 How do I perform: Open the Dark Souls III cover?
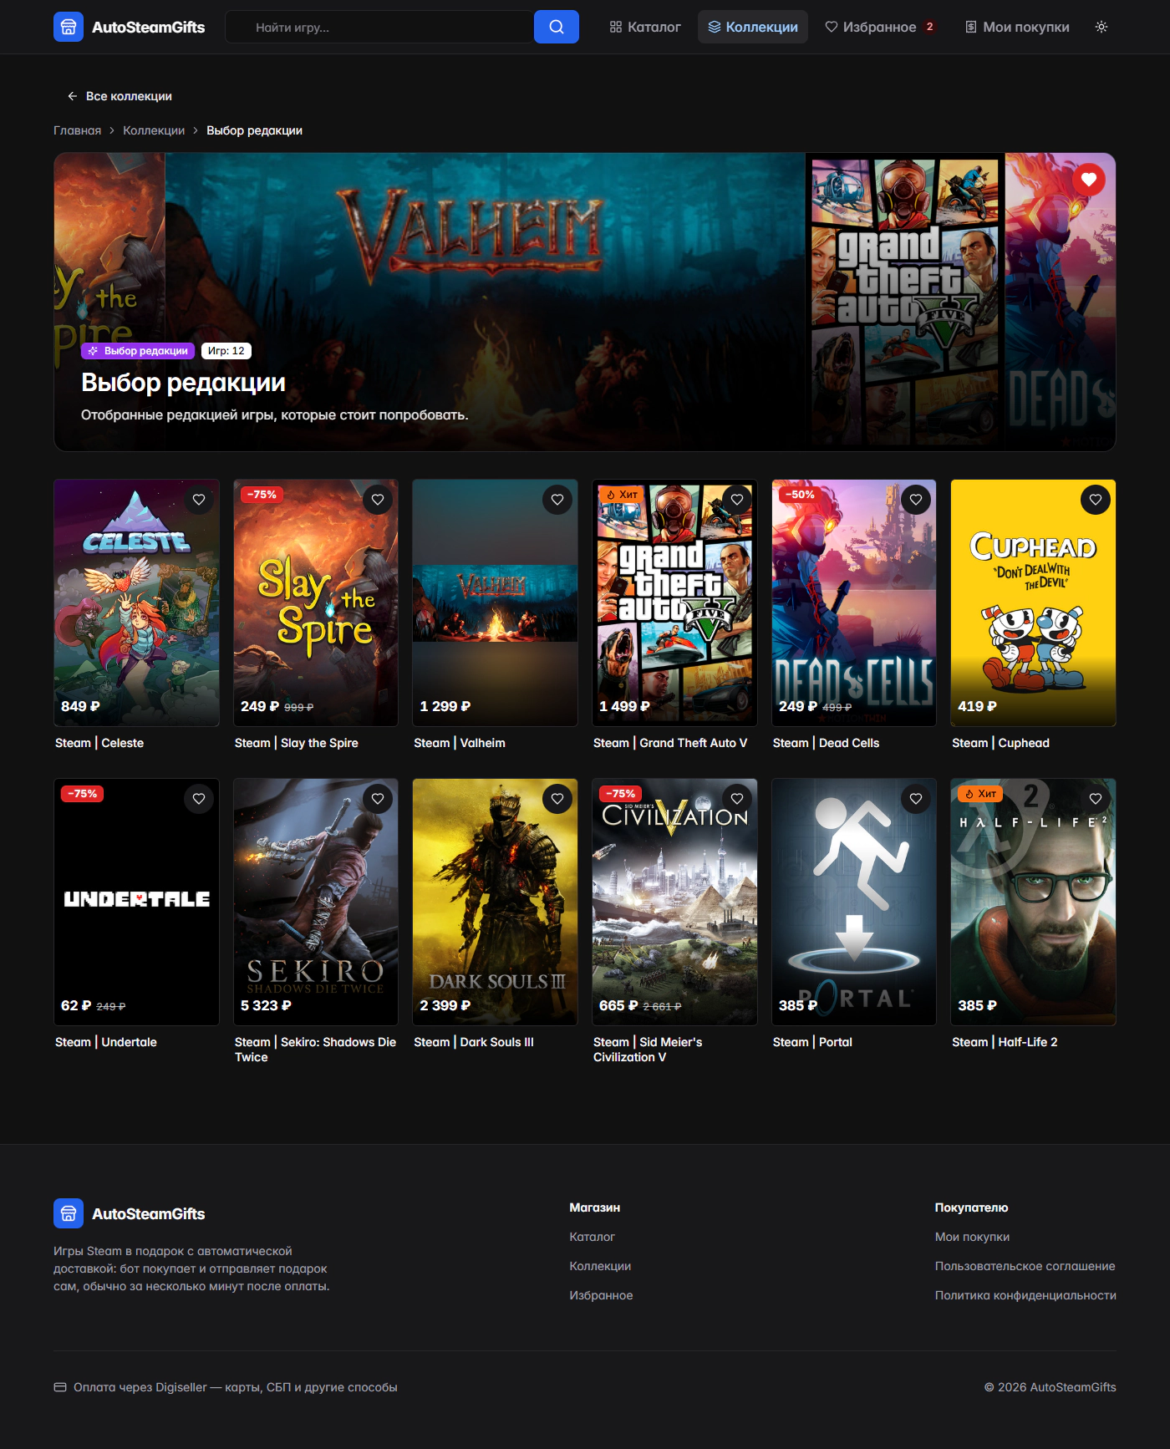[495, 902]
